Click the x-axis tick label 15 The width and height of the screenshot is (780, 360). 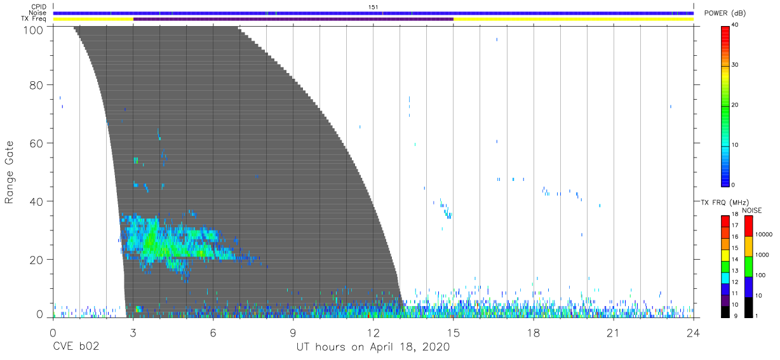454,333
